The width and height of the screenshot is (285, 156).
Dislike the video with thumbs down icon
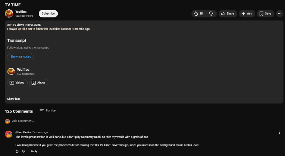tap(211, 14)
